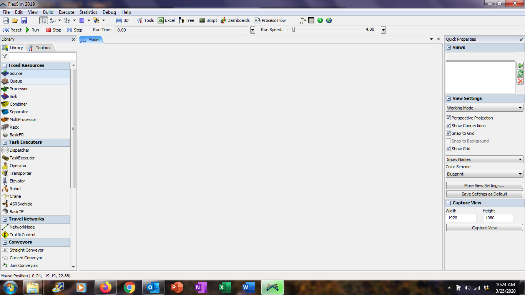Screen dimensions: 525x295
Task: Open the Script console
Action: click(x=208, y=20)
